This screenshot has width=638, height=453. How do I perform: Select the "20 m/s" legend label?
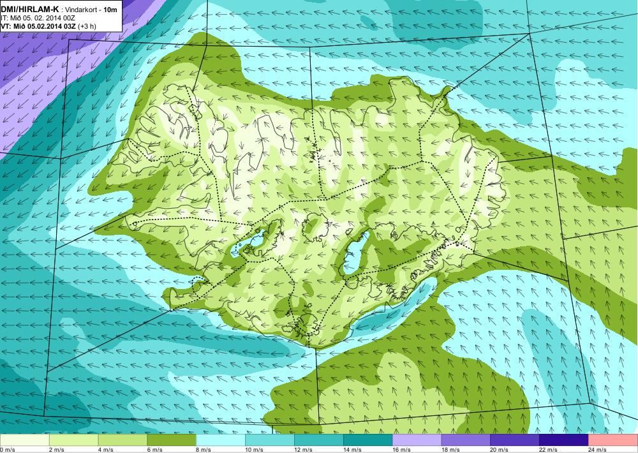[x=500, y=450]
